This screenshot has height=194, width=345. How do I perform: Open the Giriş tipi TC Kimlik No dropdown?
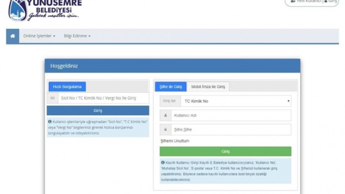click(x=236, y=101)
